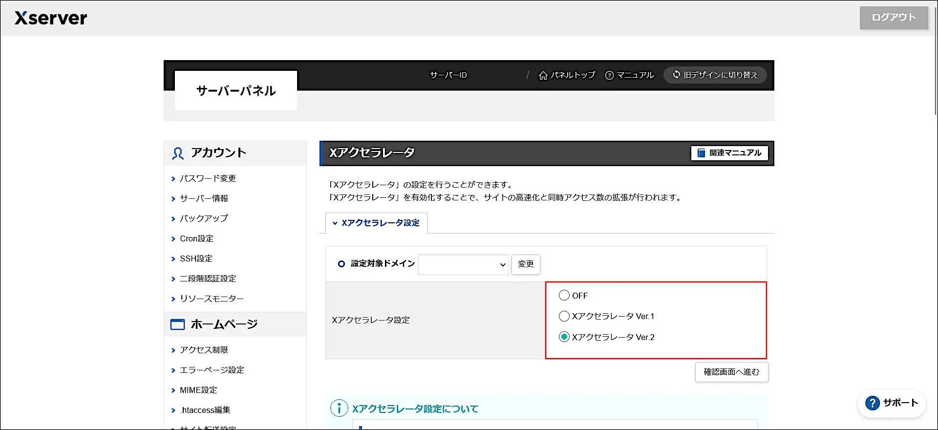Click the info icon beside Xアクセラレータ設定について
938x430 pixels.
[x=339, y=408]
